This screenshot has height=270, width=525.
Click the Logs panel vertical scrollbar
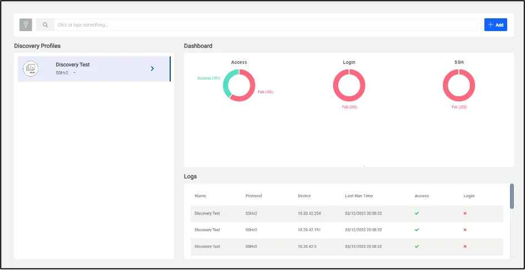click(x=512, y=196)
